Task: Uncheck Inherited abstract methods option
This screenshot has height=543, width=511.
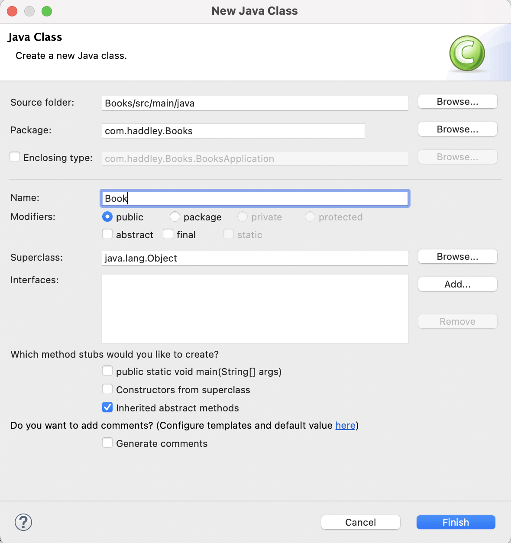Action: [x=107, y=407]
